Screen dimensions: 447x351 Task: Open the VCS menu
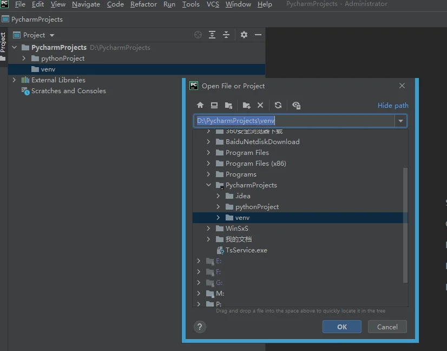click(213, 4)
